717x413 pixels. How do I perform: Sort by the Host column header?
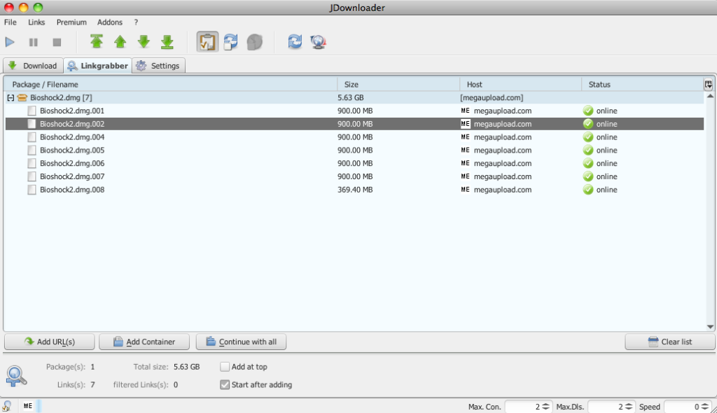click(x=520, y=84)
